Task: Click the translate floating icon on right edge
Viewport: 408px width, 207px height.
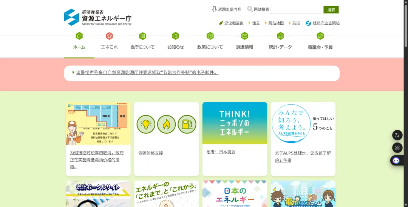Action: (397, 135)
